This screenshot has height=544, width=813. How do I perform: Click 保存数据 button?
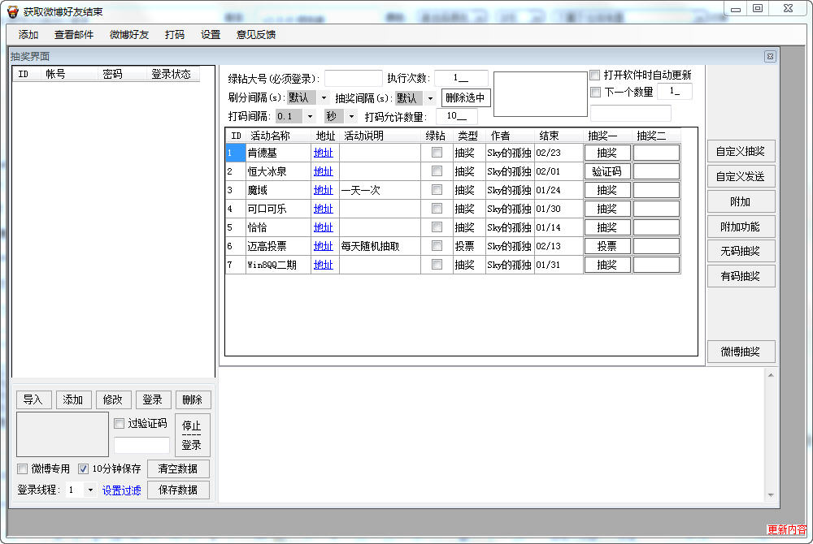pyautogui.click(x=178, y=490)
